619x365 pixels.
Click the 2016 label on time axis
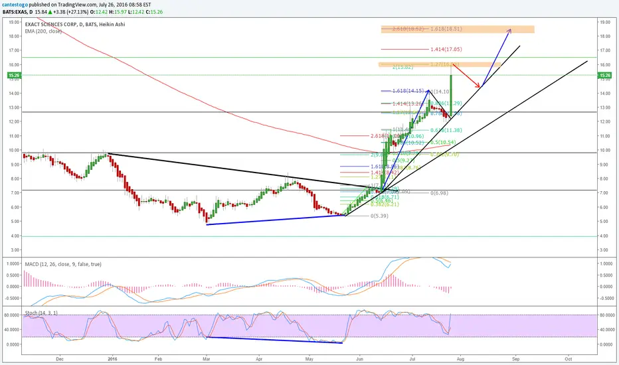pos(113,359)
